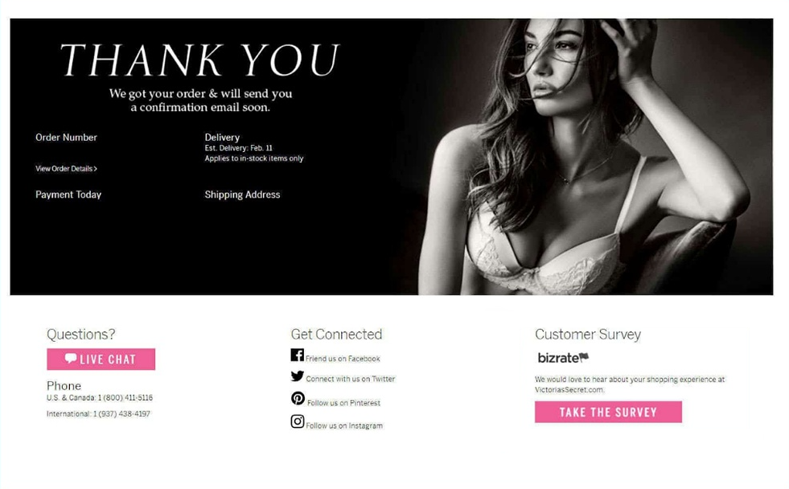
Task: Click Take The Survey button
Action: point(608,412)
